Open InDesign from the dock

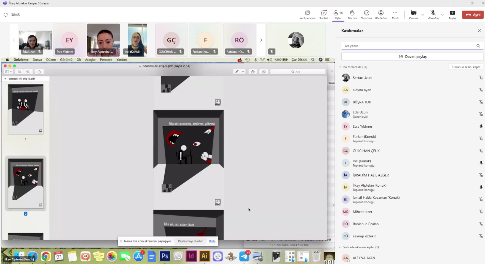191,256
